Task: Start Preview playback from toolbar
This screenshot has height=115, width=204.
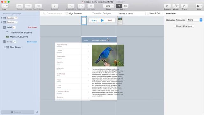Action: [x=167, y=6]
